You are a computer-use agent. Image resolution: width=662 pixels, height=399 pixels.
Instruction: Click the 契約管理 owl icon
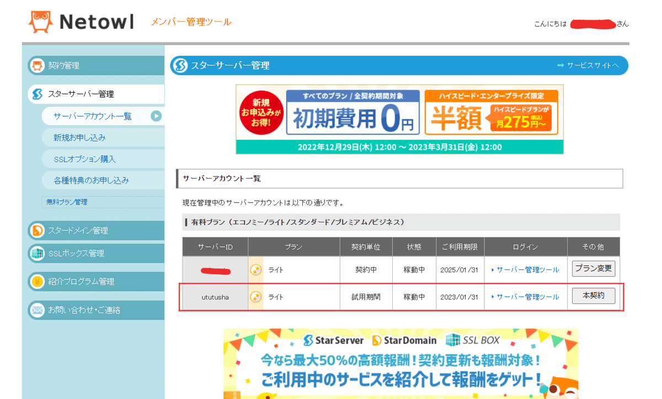pos(37,66)
